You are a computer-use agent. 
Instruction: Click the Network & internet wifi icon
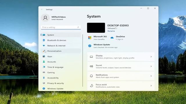[x=44, y=46]
